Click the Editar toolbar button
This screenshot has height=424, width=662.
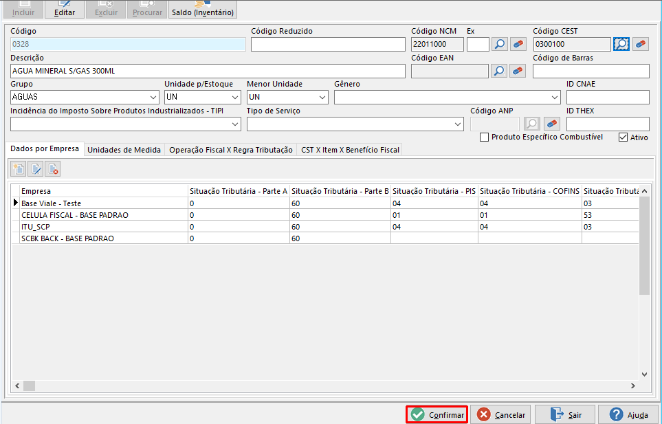[x=64, y=9]
